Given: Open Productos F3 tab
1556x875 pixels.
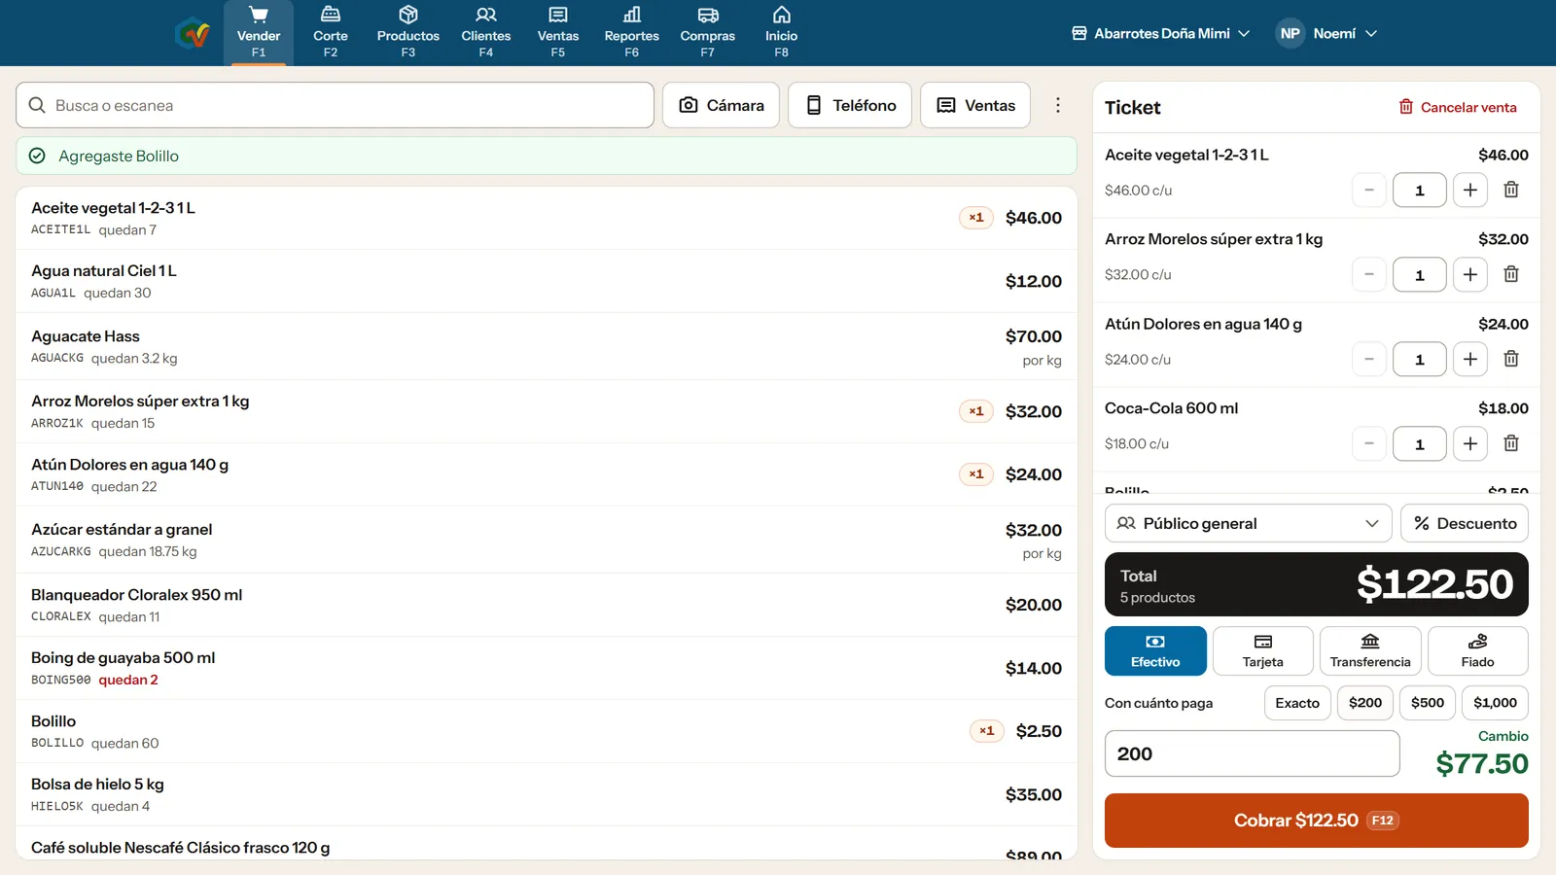Looking at the screenshot, I should tap(408, 33).
